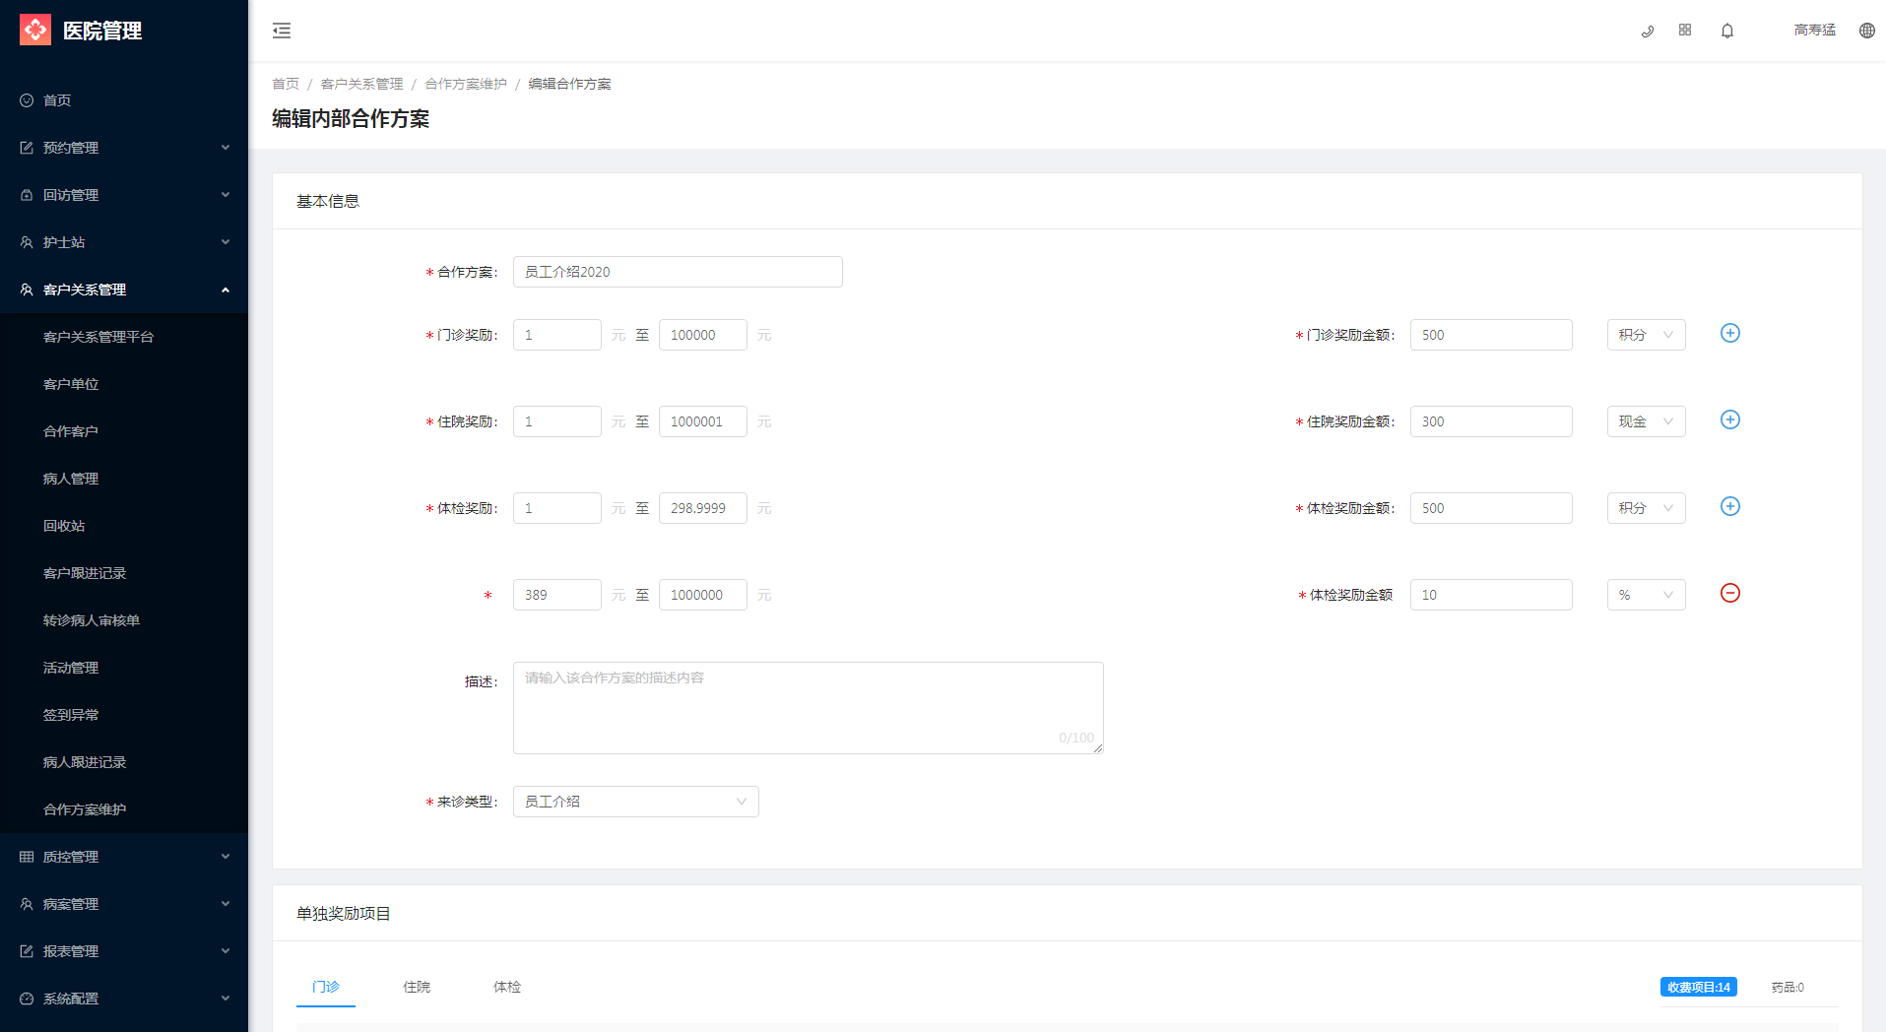Click the reward amount field showing 10

coord(1491,595)
